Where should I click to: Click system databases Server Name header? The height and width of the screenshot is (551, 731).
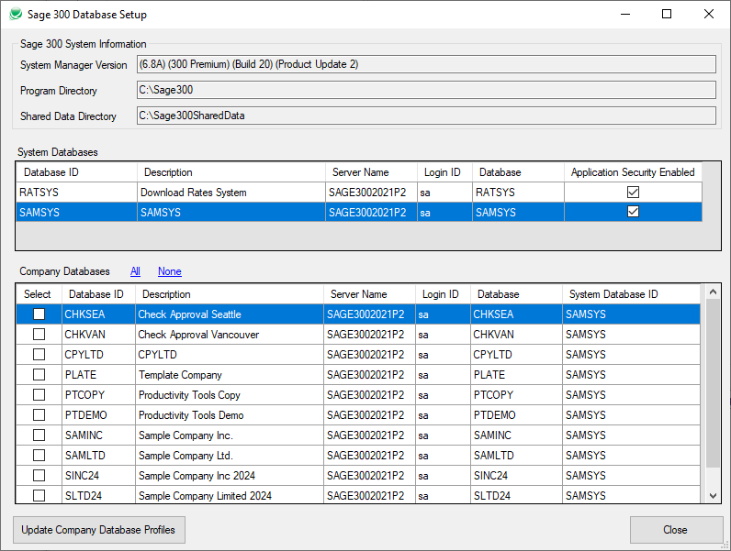tap(371, 172)
